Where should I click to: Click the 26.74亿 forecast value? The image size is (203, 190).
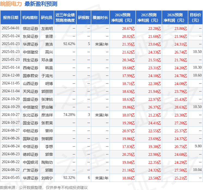(x=181, y=52)
